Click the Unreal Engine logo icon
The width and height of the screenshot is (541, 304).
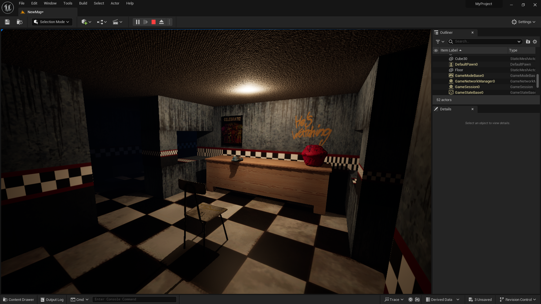coord(8,8)
